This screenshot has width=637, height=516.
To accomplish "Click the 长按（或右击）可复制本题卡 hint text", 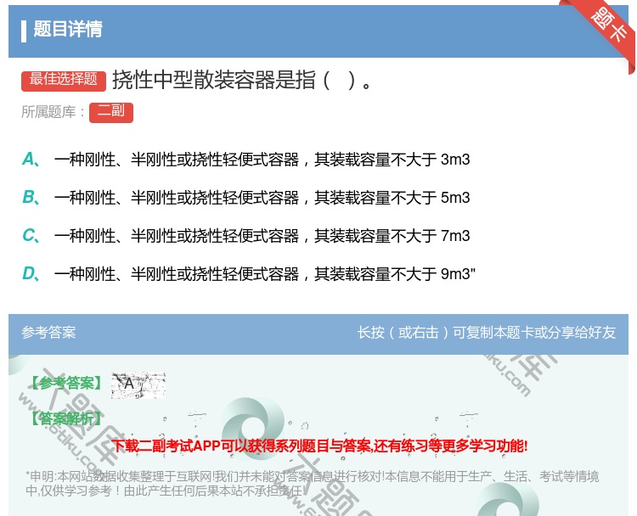I will 487,333.
